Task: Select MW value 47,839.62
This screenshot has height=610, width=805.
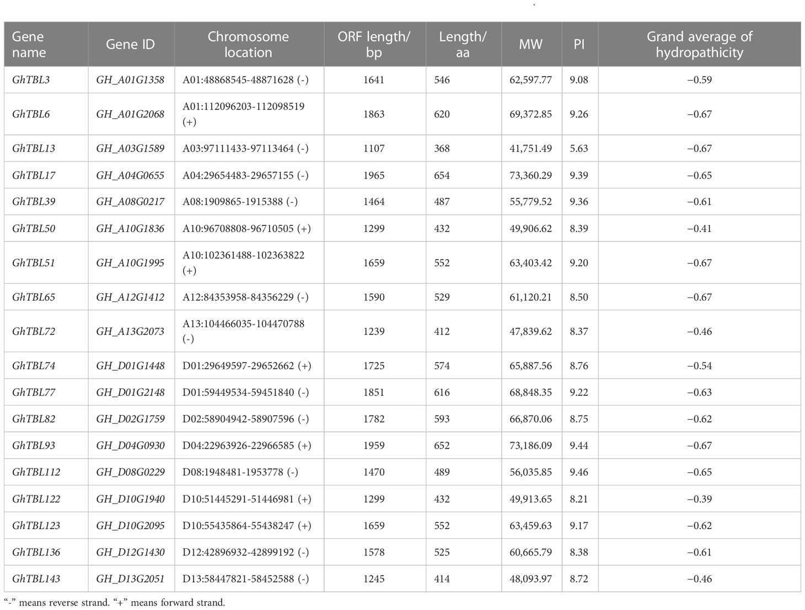Action: pyautogui.click(x=530, y=331)
